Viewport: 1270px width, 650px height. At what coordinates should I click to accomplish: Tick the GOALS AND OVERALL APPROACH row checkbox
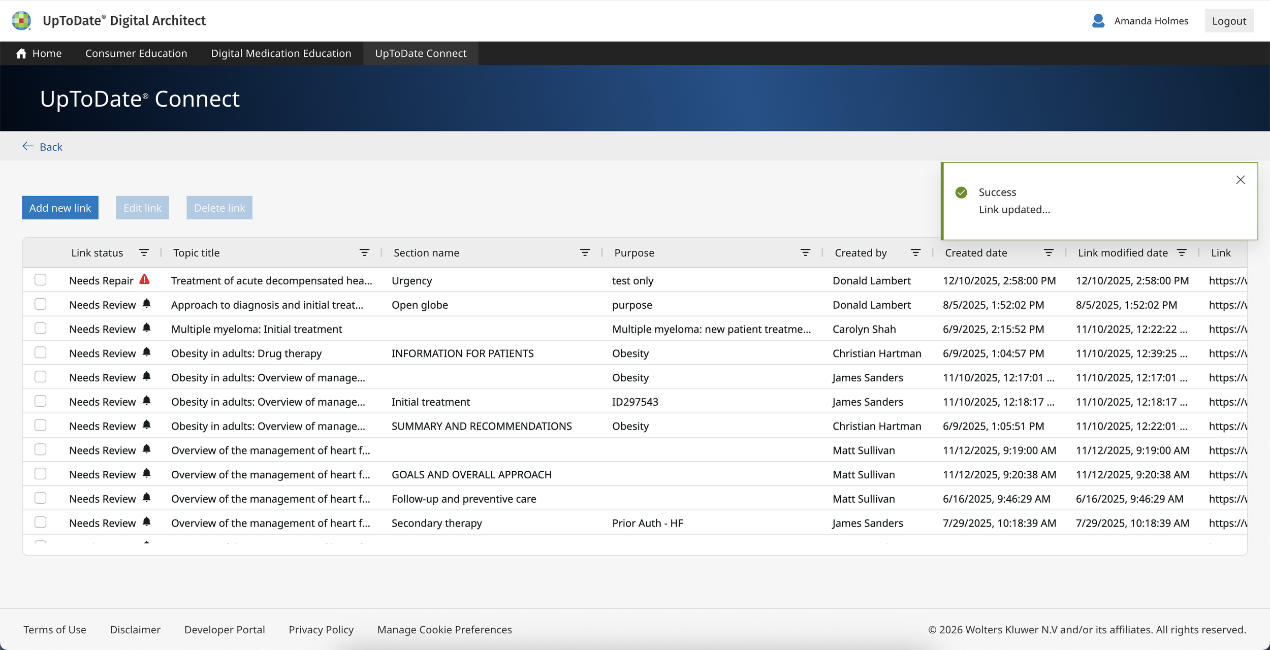(x=41, y=474)
